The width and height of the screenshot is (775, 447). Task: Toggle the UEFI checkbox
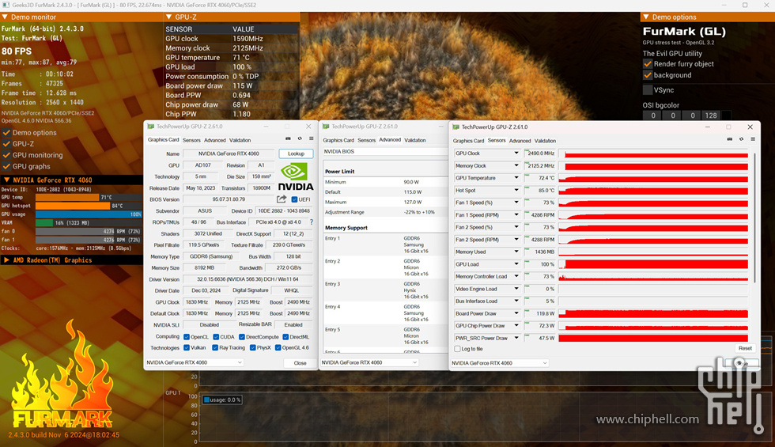click(294, 199)
